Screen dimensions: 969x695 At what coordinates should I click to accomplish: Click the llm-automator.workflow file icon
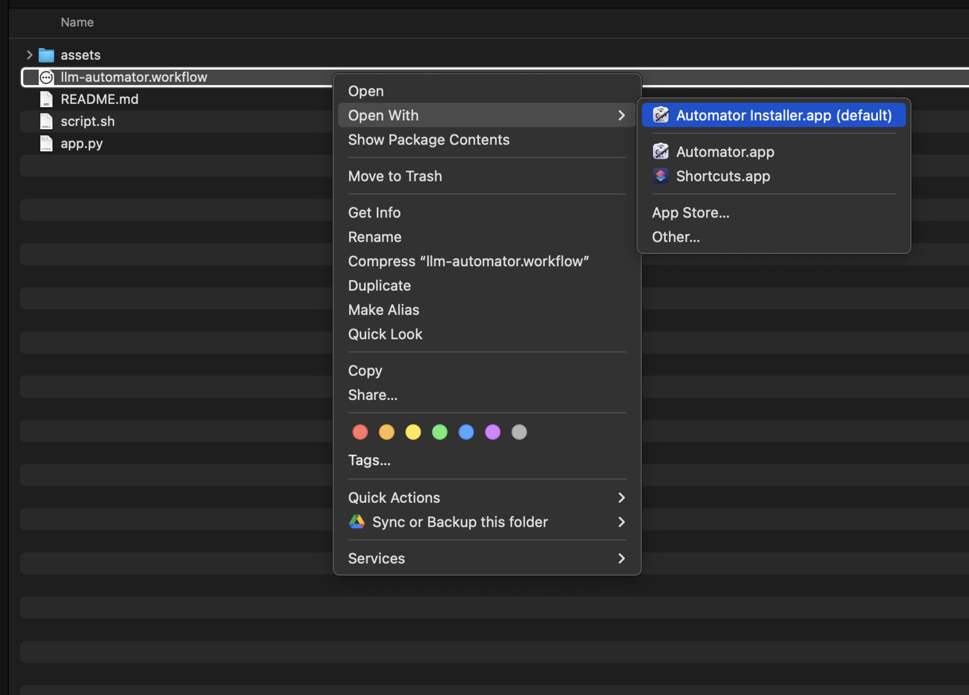pos(46,77)
